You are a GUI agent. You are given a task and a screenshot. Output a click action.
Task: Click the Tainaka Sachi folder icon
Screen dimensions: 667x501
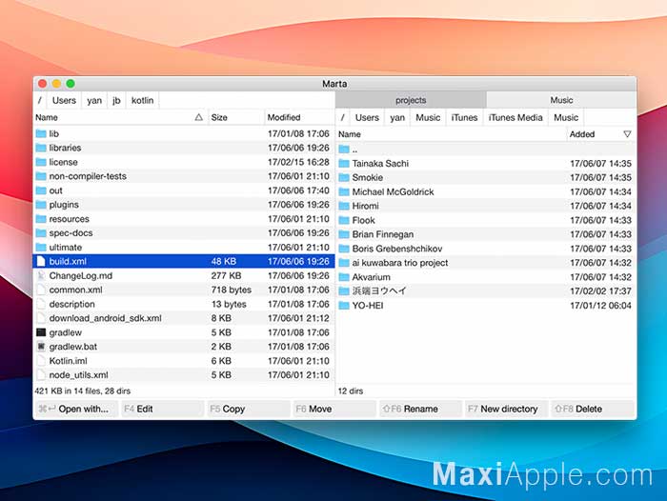click(x=344, y=163)
